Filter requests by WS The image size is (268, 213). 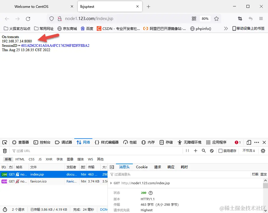tap(90, 159)
